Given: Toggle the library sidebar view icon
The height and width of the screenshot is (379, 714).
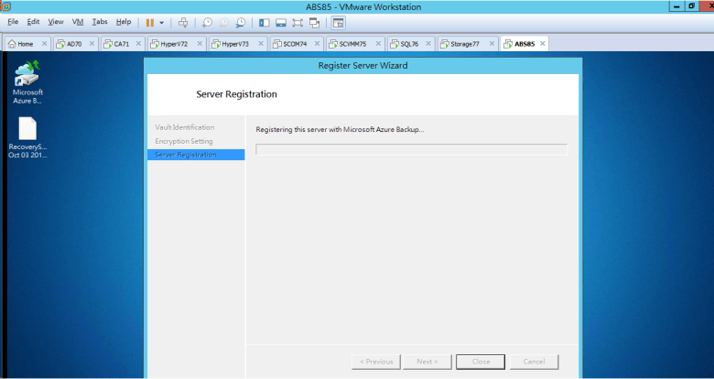Looking at the screenshot, I should [265, 22].
